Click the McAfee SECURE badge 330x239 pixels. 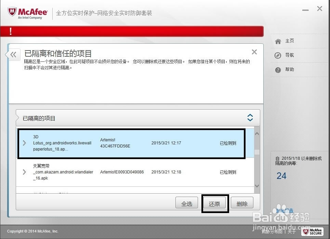pos(312,231)
